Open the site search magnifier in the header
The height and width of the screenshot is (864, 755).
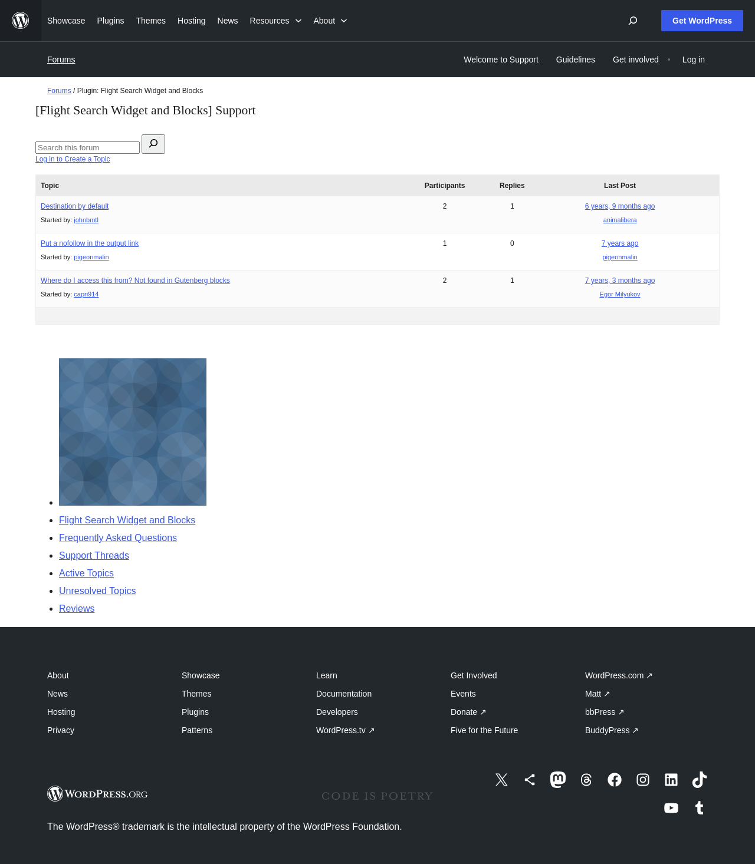[633, 21]
